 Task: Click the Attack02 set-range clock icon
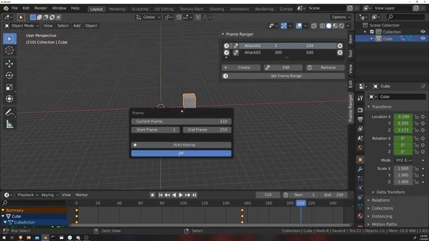[227, 52]
